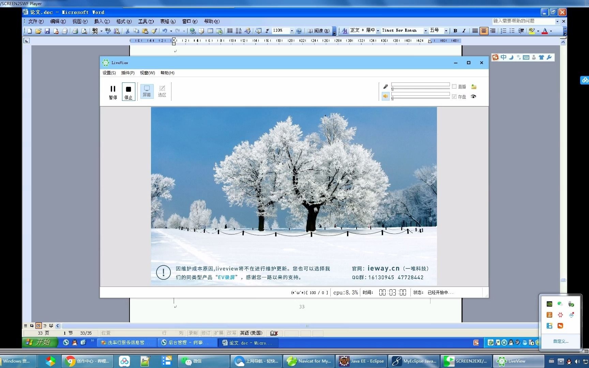This screenshot has width=589, height=368.
Task: Expand the font color dropdown arrow
Action: click(x=551, y=31)
